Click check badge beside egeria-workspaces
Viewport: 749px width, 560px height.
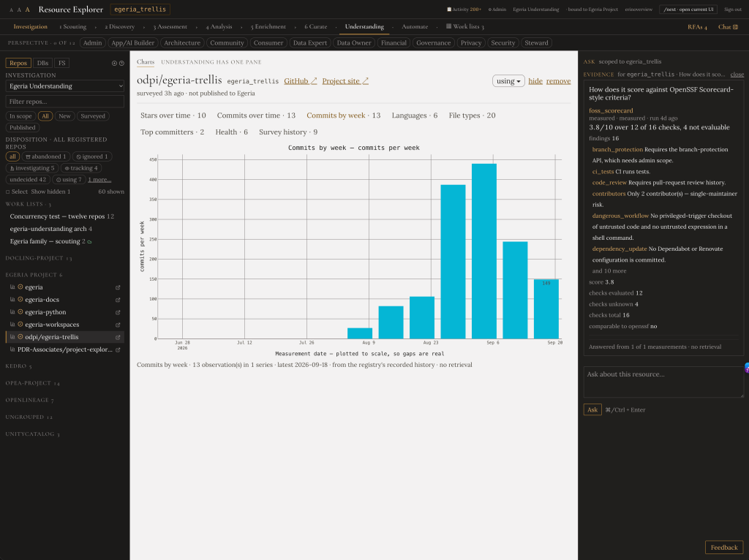20,324
